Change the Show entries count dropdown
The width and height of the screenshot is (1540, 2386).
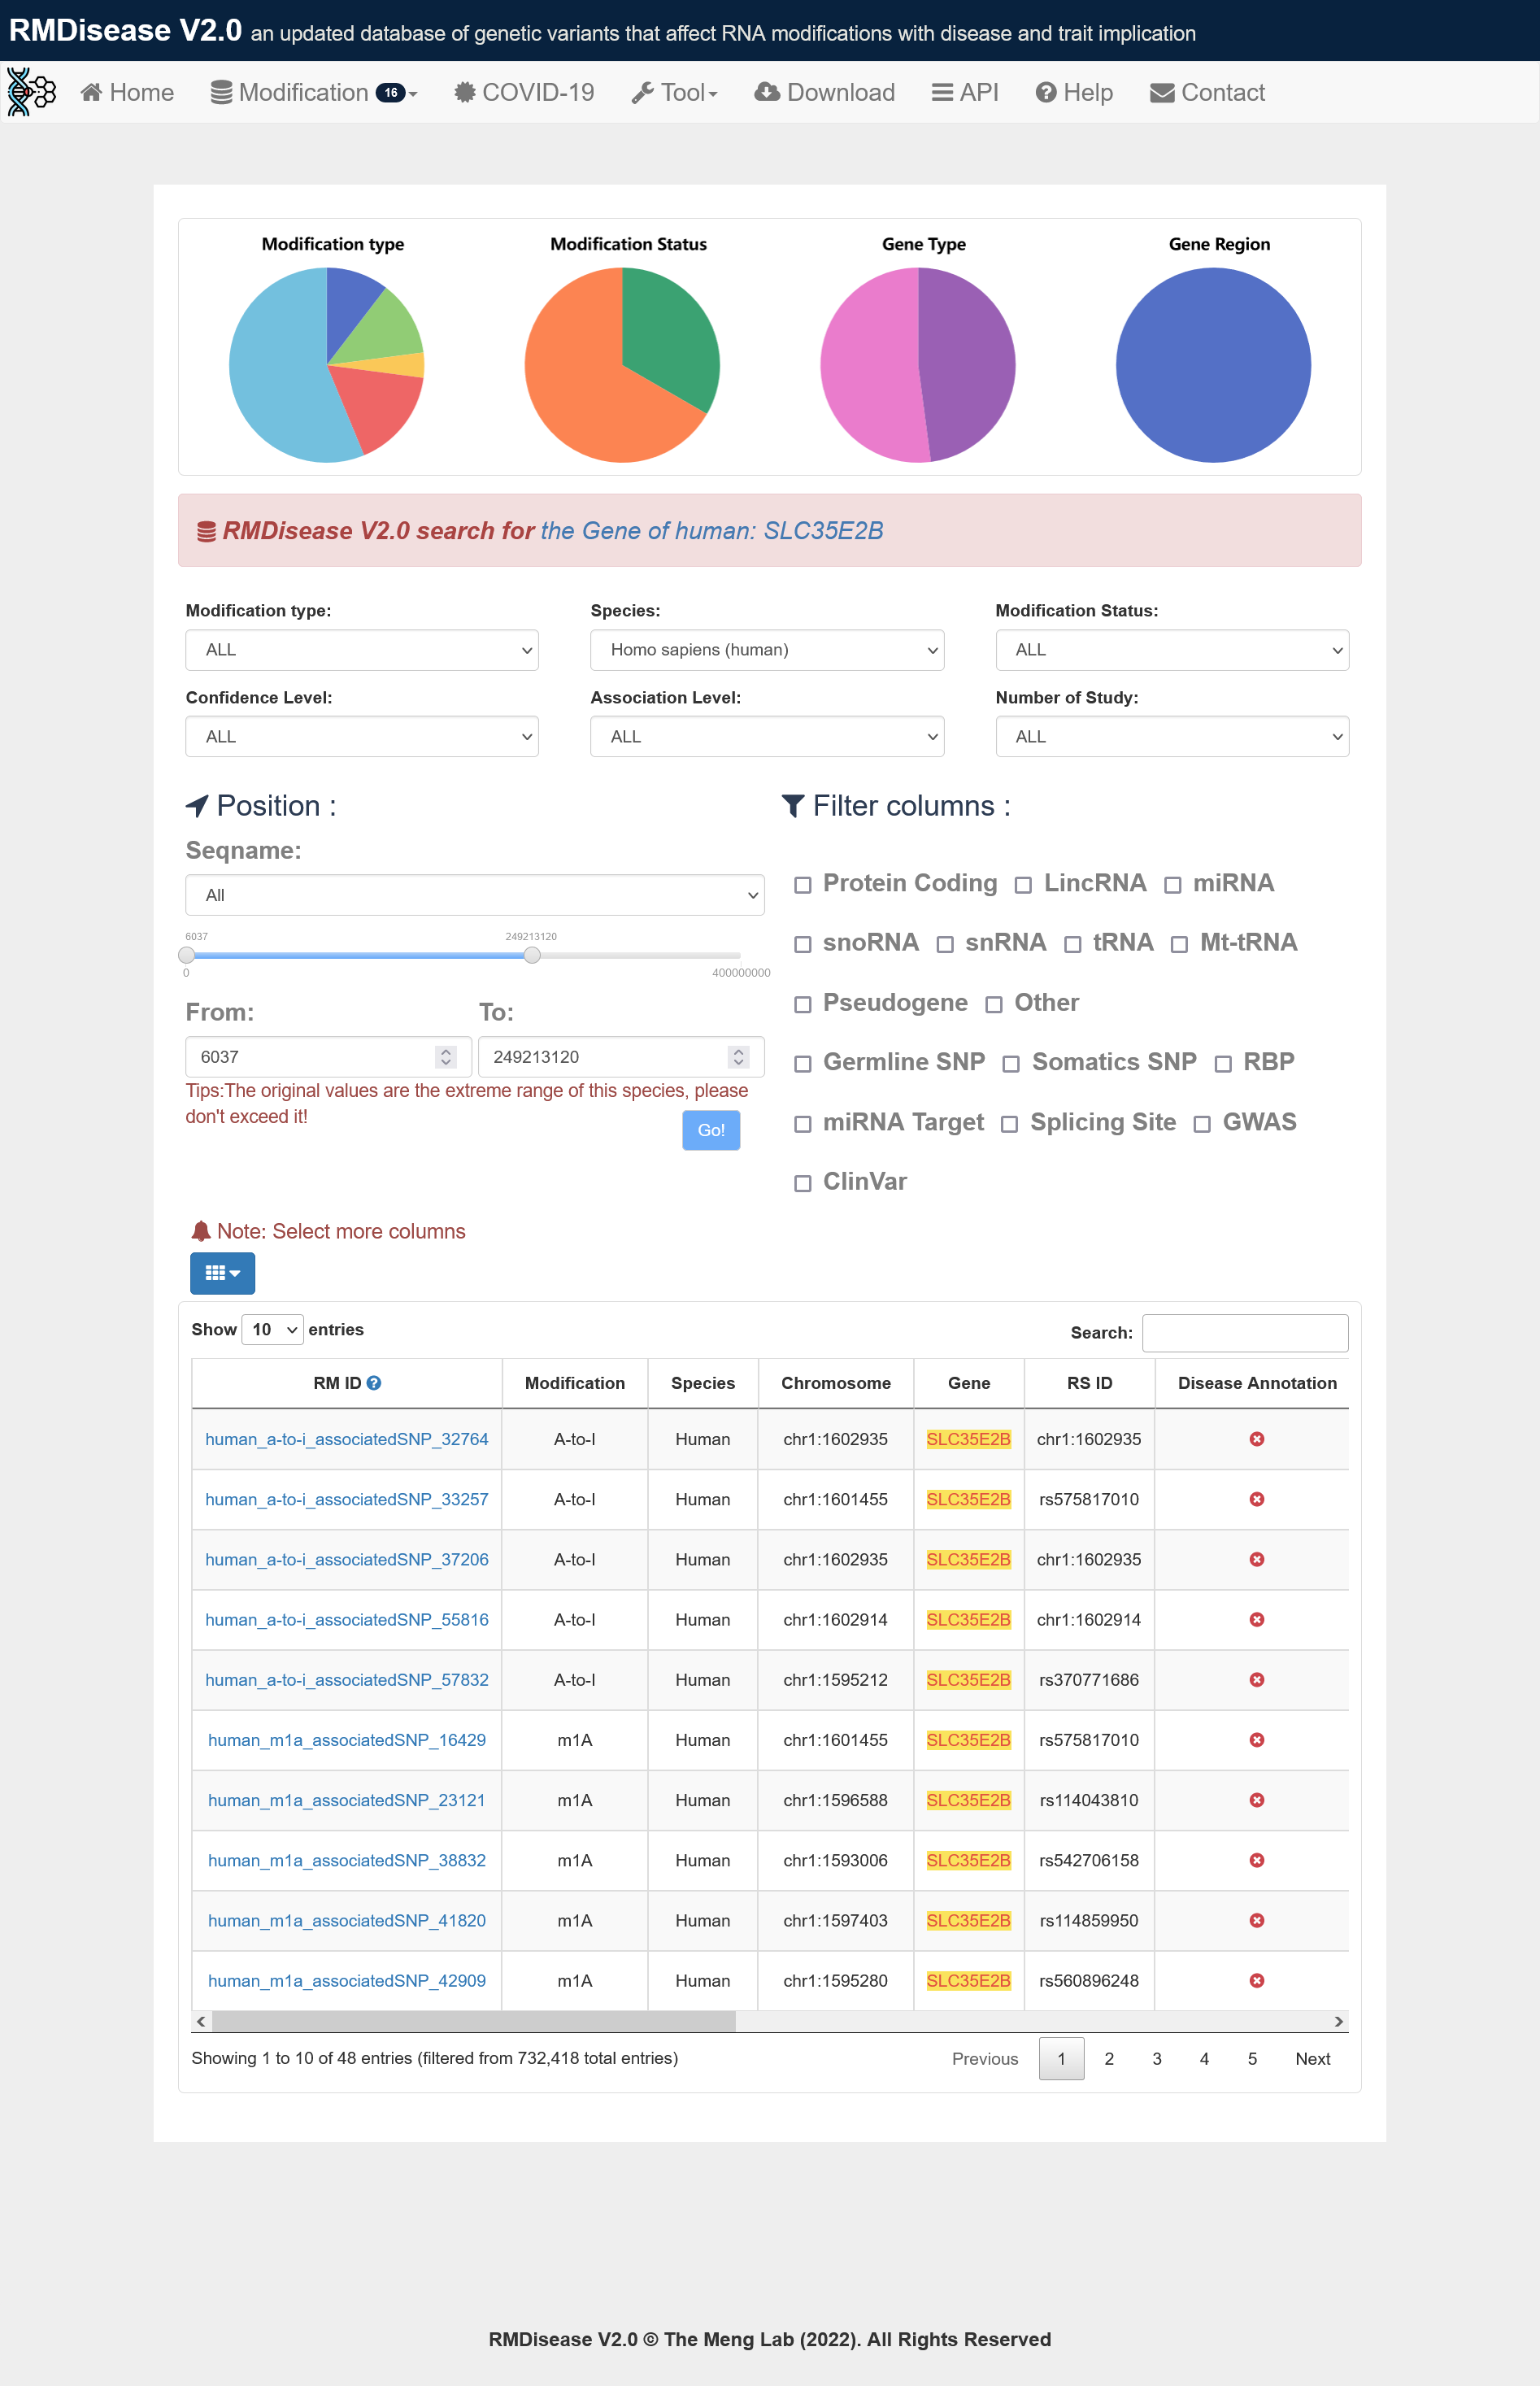coord(273,1329)
